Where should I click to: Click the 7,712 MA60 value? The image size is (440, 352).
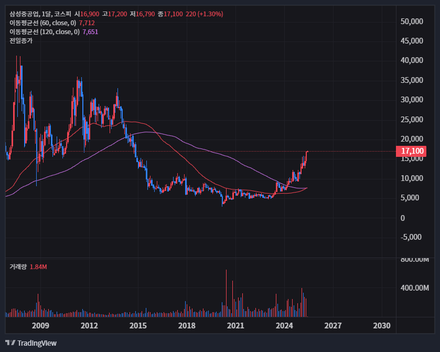tap(87, 23)
